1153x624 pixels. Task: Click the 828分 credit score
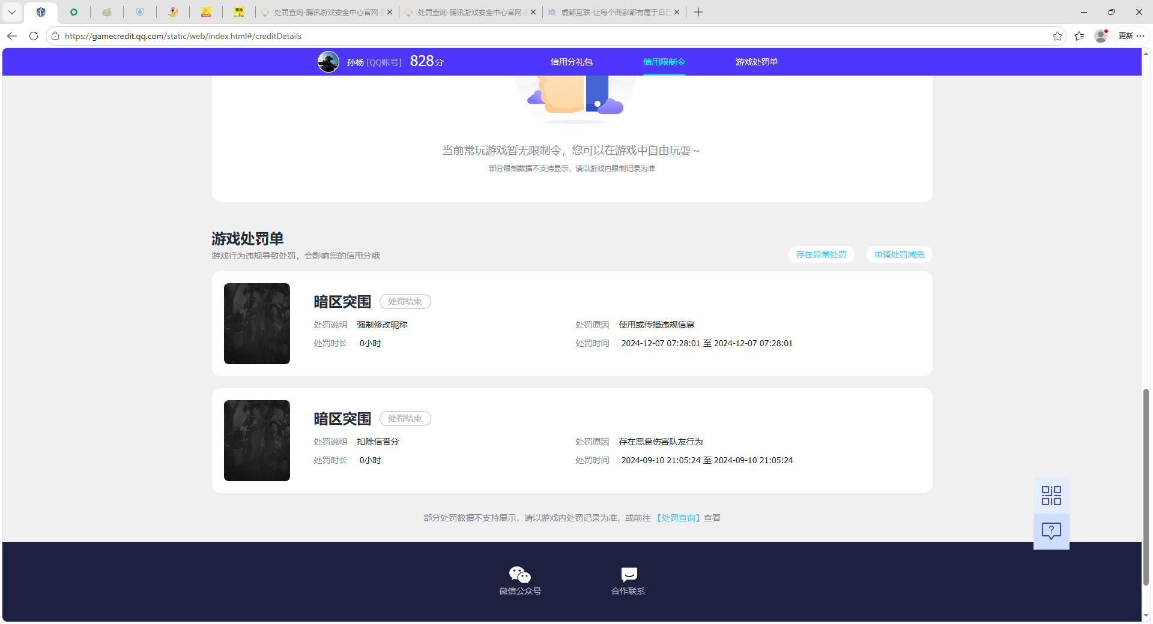click(427, 61)
